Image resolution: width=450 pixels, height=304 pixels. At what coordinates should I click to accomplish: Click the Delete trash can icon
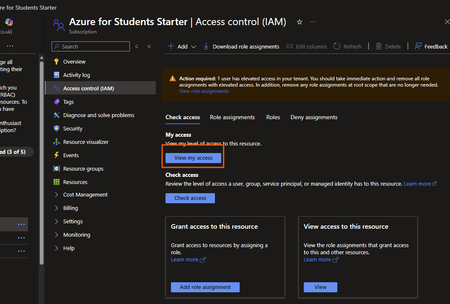[x=379, y=46]
